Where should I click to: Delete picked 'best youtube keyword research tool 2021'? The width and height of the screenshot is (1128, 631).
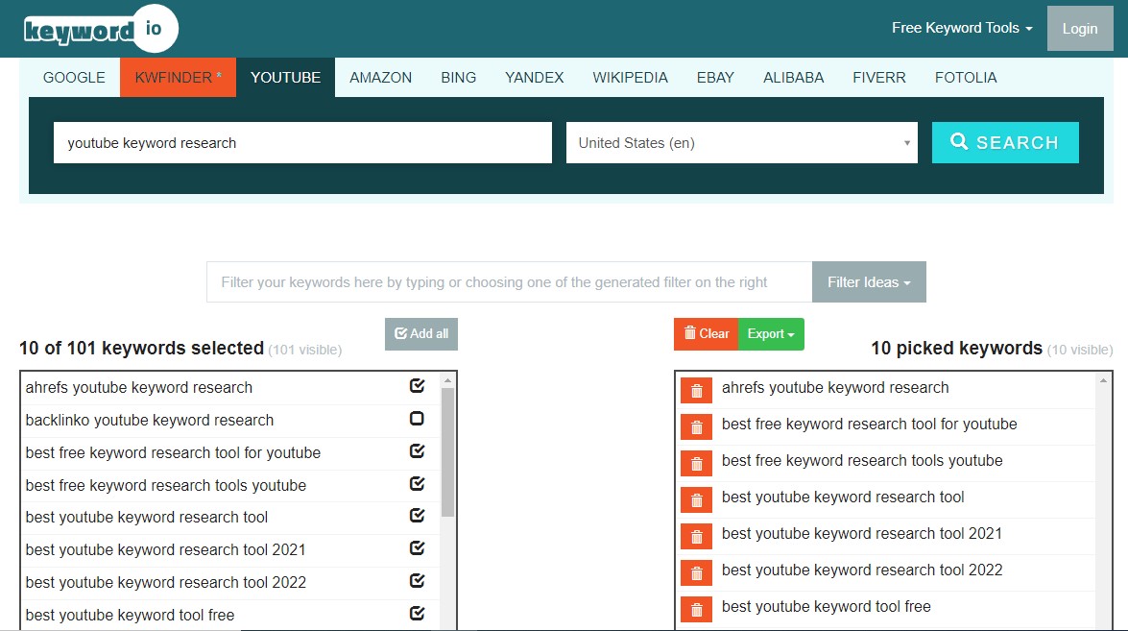[697, 536]
